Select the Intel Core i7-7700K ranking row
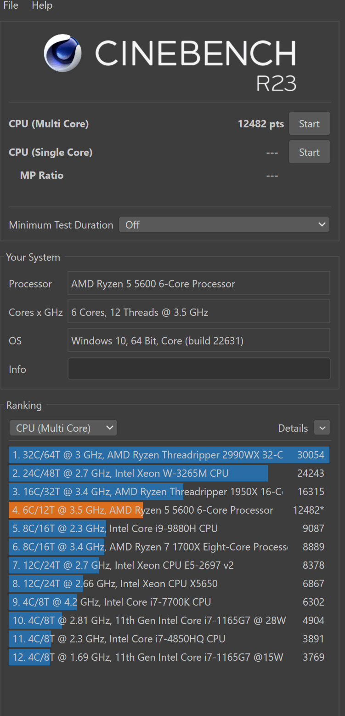The width and height of the screenshot is (345, 716). coord(169,602)
